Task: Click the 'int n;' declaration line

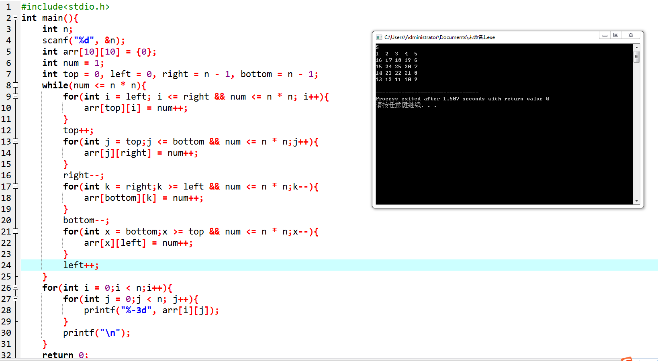Action: tap(57, 29)
